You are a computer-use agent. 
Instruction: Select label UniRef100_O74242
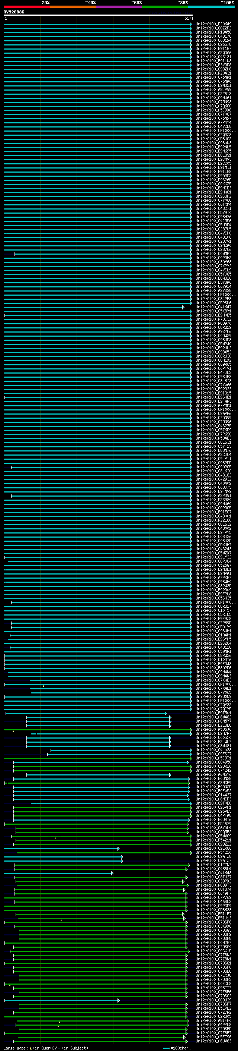pyautogui.click(x=213, y=770)
